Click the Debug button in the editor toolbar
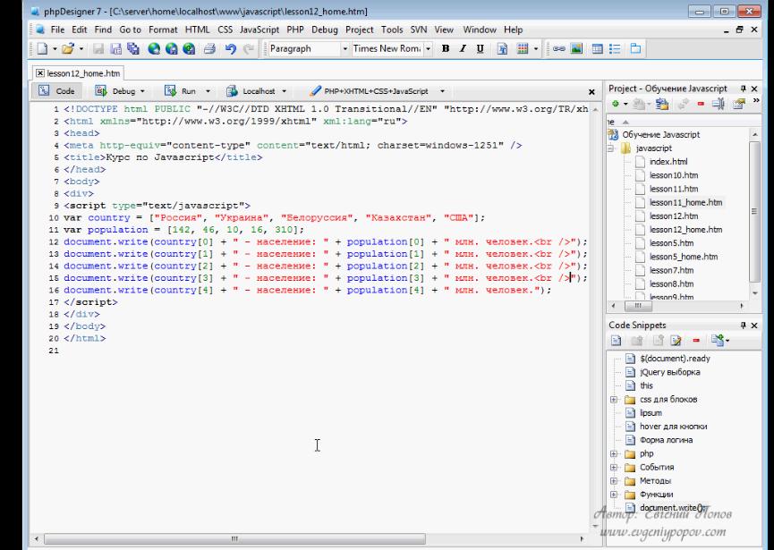The width and height of the screenshot is (774, 550). (x=115, y=90)
